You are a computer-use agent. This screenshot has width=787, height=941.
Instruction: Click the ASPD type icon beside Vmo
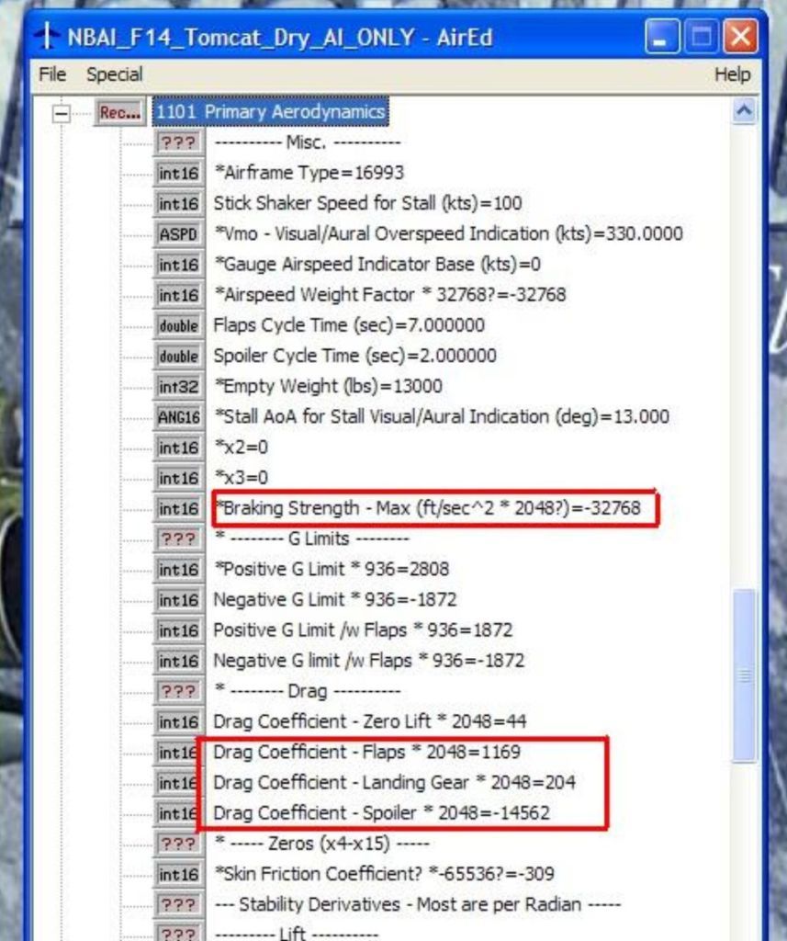coord(178,234)
